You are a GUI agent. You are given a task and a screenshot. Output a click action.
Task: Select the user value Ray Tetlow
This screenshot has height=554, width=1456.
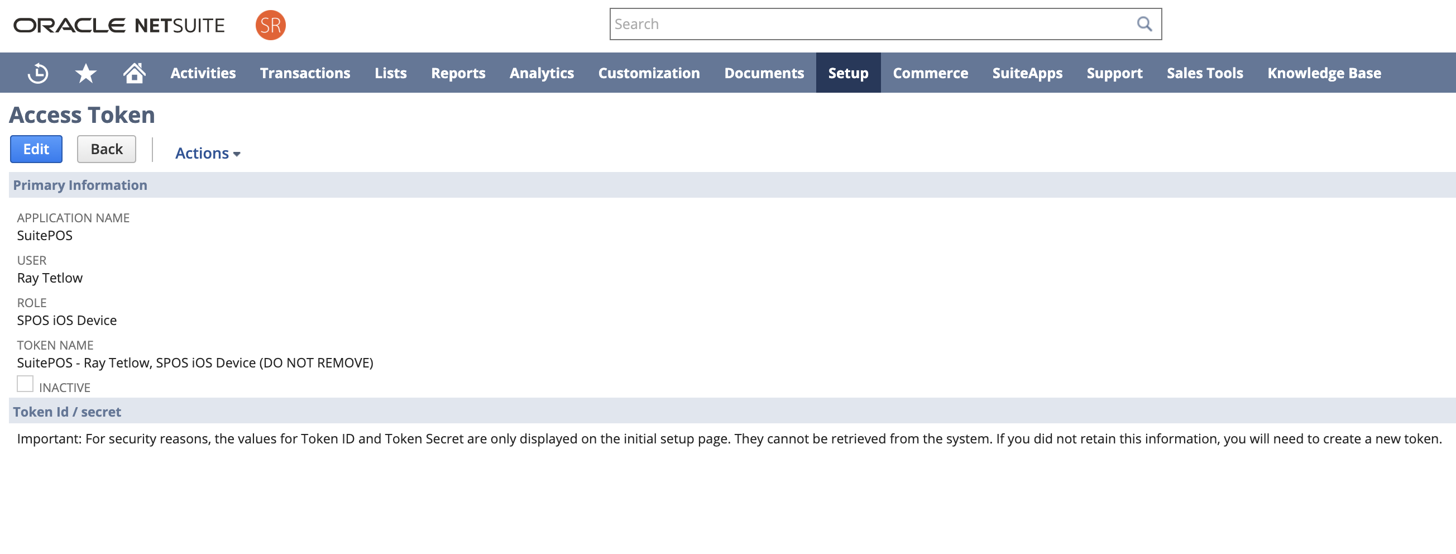50,278
